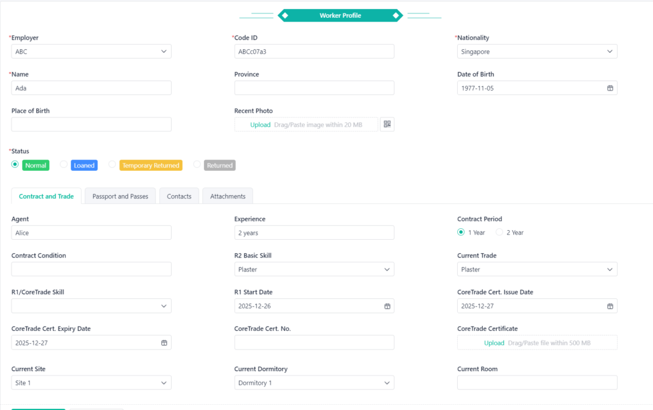Select the Loaned status radio button
Image resolution: width=653 pixels, height=410 pixels.
coord(64,165)
